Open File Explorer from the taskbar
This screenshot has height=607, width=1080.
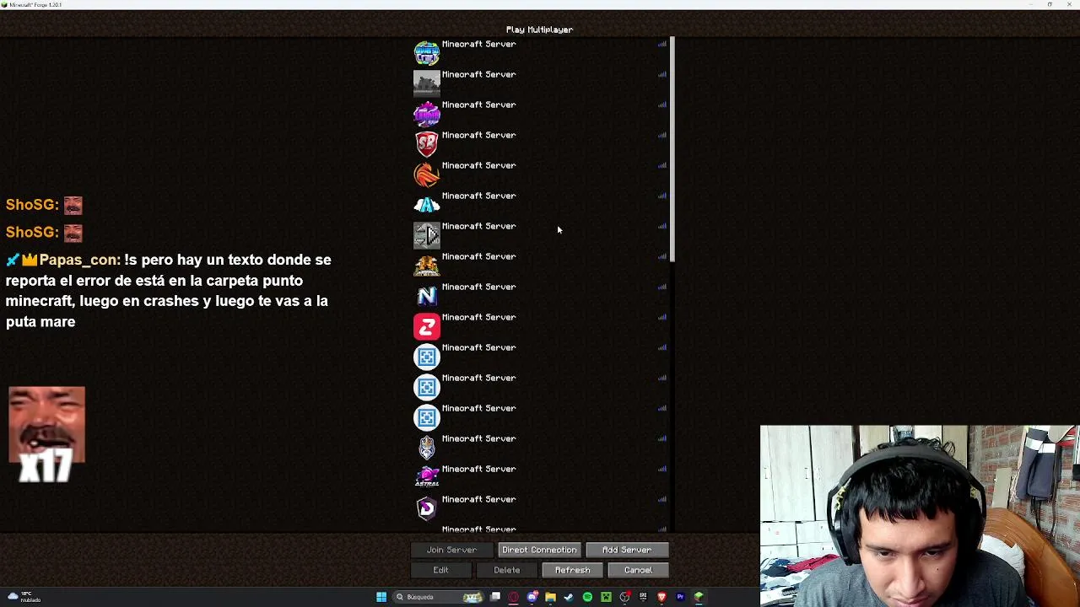(550, 597)
